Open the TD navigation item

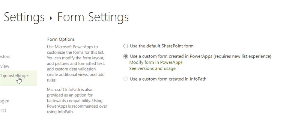click(3, 111)
